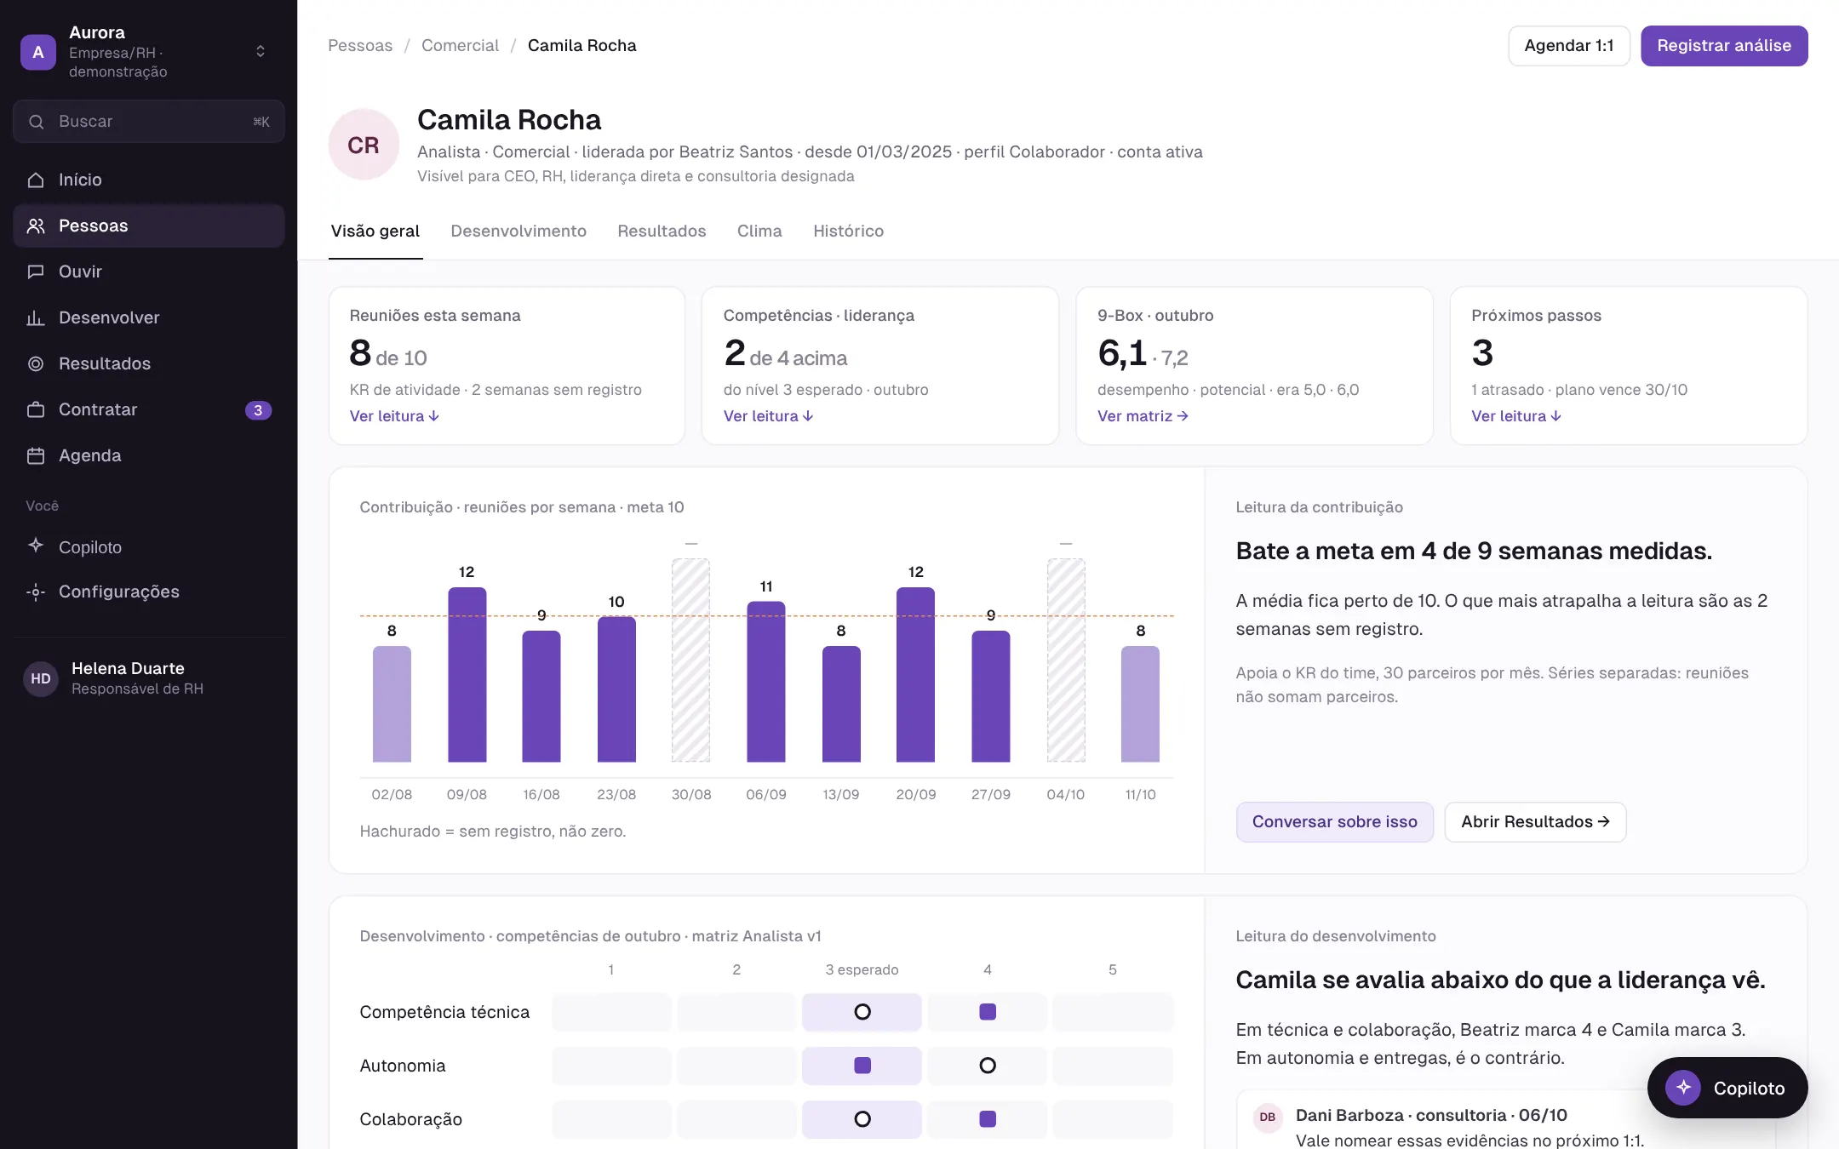Open the Desenvolver bar chart icon
Screen dimensions: 1839x1149
(x=36, y=317)
